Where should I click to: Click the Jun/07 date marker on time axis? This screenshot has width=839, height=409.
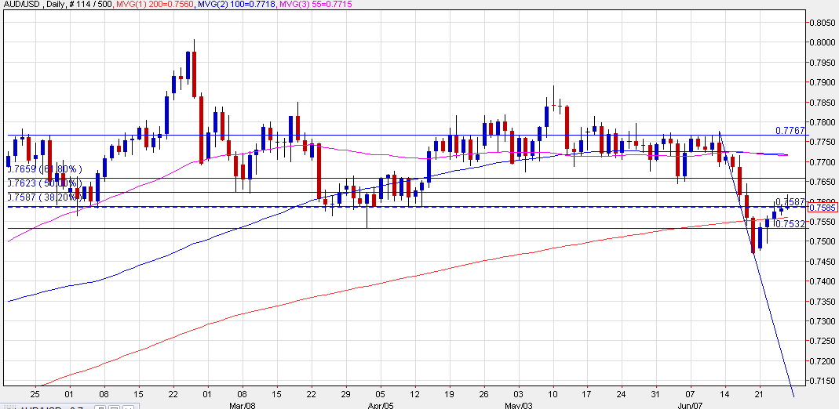(x=688, y=405)
